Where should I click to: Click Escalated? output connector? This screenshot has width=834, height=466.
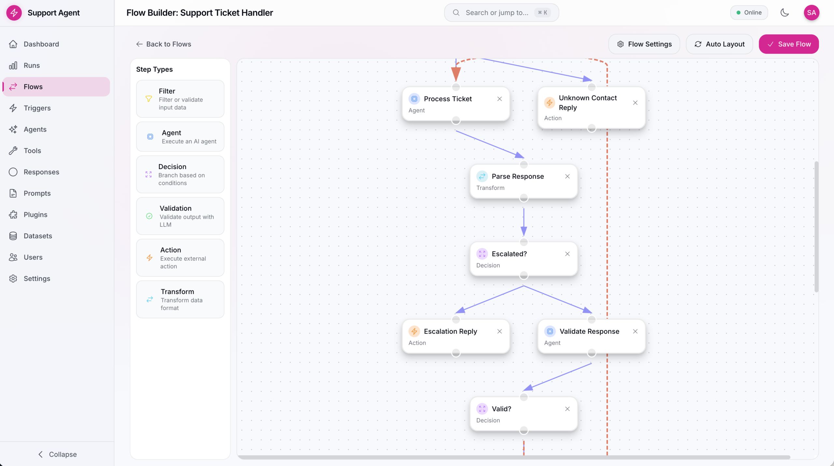pos(524,275)
